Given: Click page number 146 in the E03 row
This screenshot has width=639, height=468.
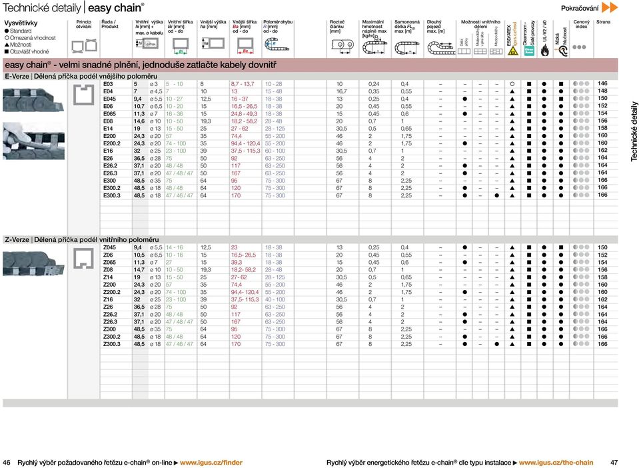Looking at the screenshot, I should coord(602,83).
